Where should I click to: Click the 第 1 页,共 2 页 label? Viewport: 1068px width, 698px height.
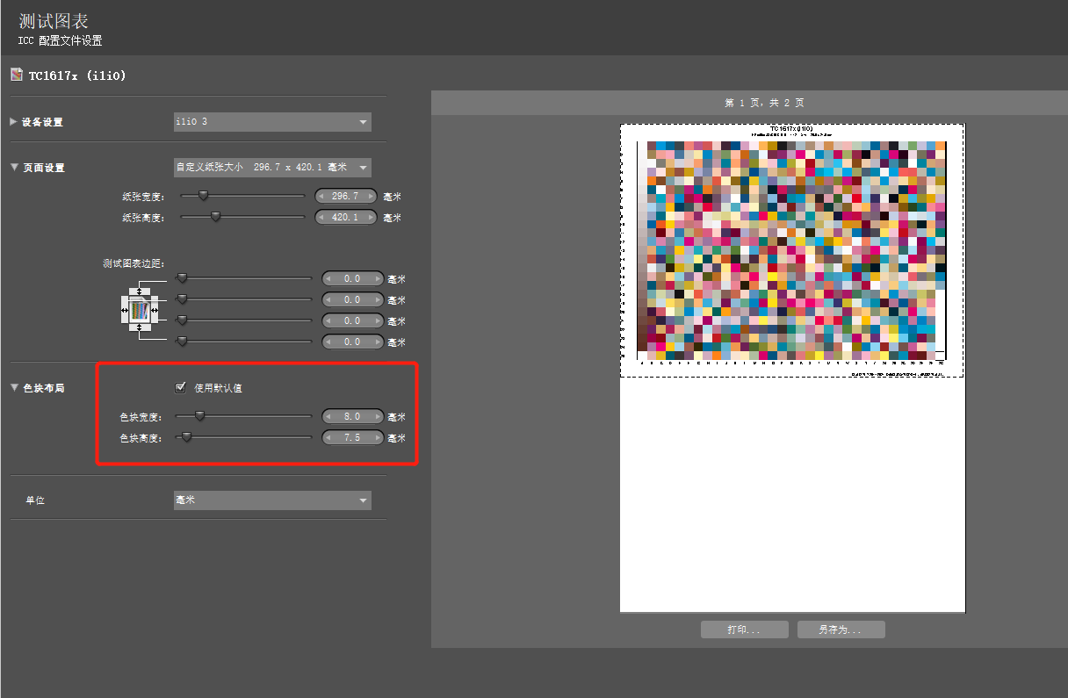tap(764, 103)
